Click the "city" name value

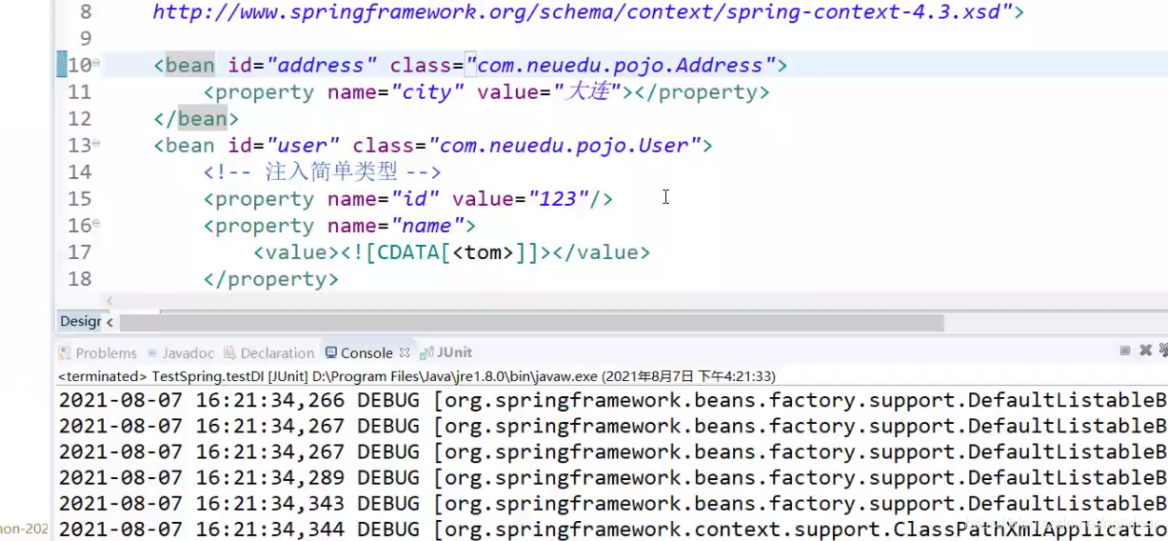427,92
